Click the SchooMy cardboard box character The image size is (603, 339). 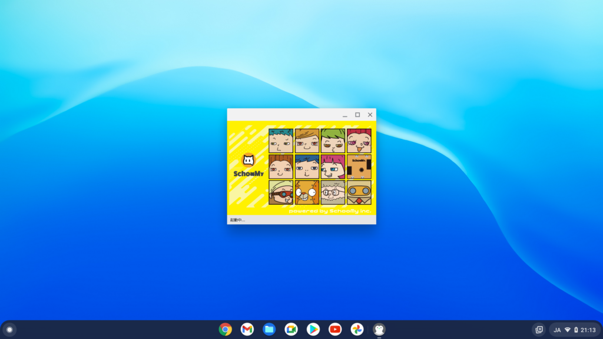359,167
